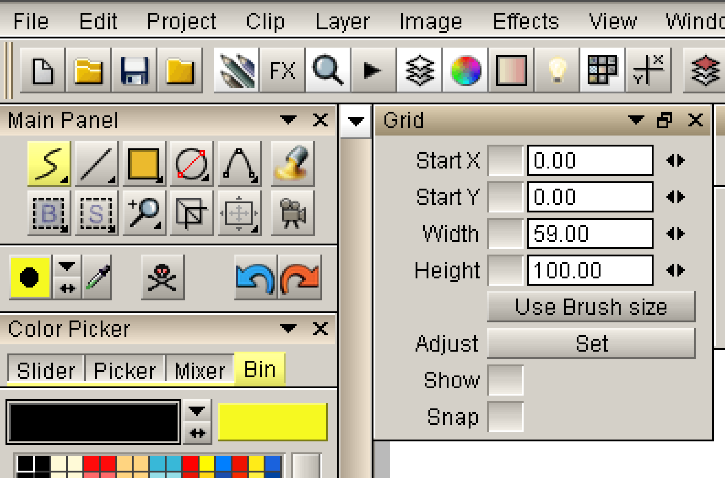Select the freehand stroke drawing tool
This screenshot has height=478, width=725.
(x=49, y=163)
